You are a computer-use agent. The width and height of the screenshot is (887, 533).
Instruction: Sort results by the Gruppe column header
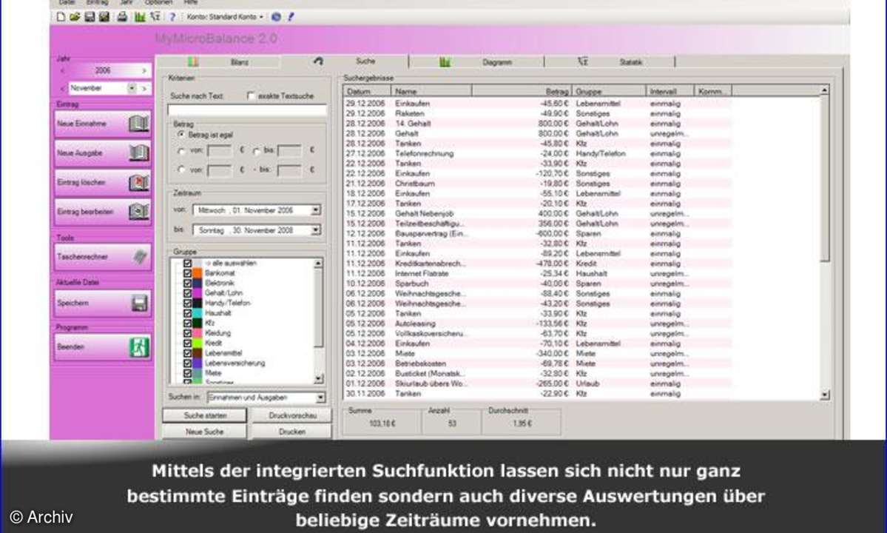click(610, 91)
